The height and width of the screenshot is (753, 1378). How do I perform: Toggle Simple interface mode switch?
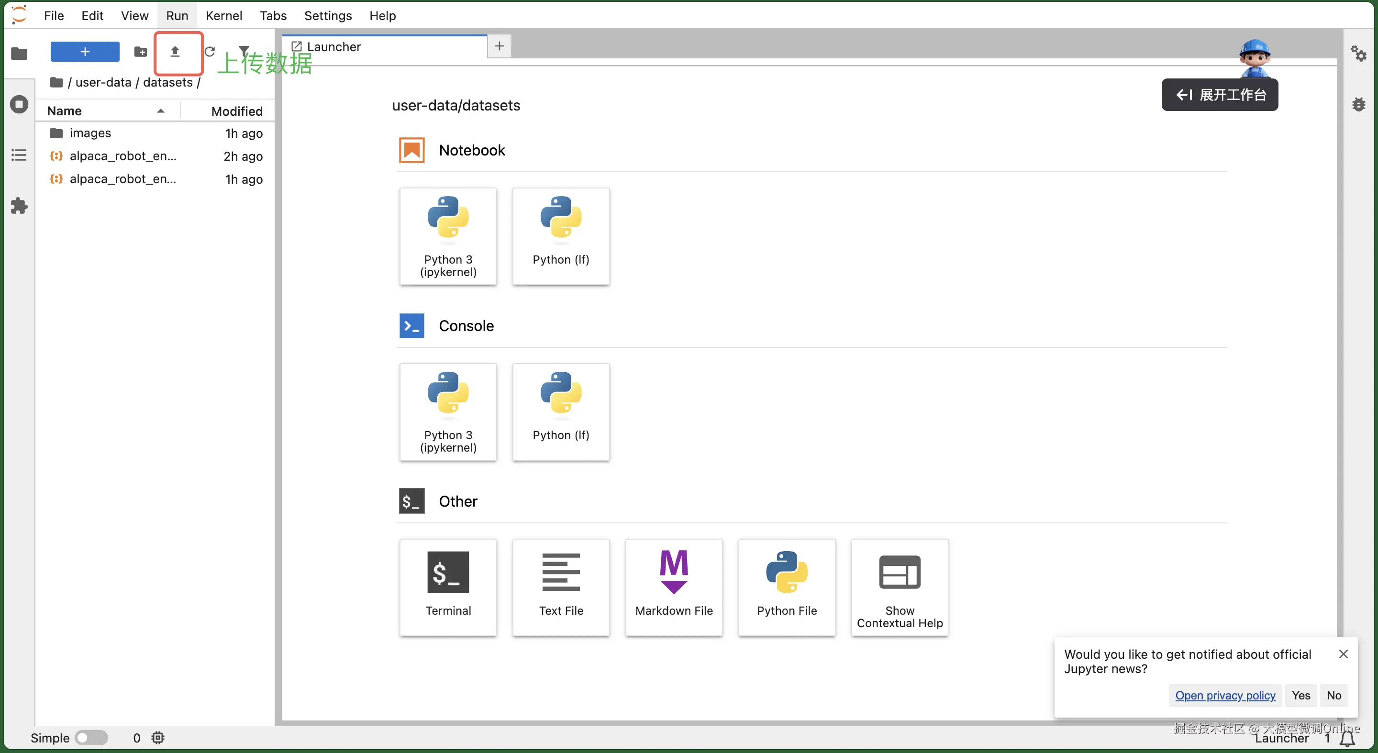(91, 738)
